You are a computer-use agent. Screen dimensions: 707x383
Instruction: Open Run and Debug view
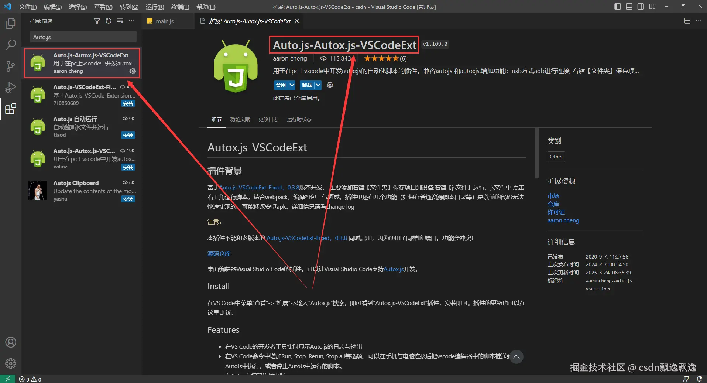[x=11, y=88]
